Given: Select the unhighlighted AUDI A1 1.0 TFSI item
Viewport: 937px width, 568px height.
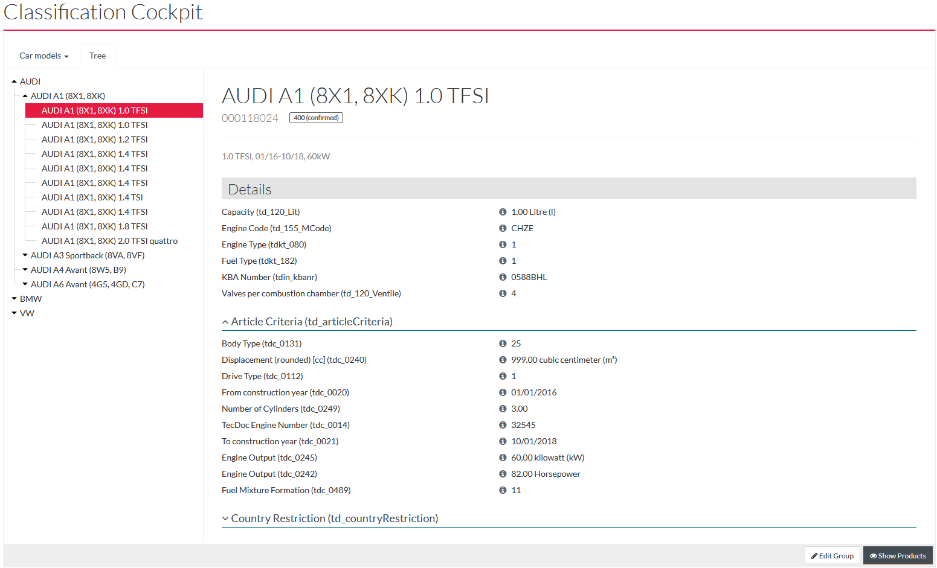Looking at the screenshot, I should tap(95, 125).
